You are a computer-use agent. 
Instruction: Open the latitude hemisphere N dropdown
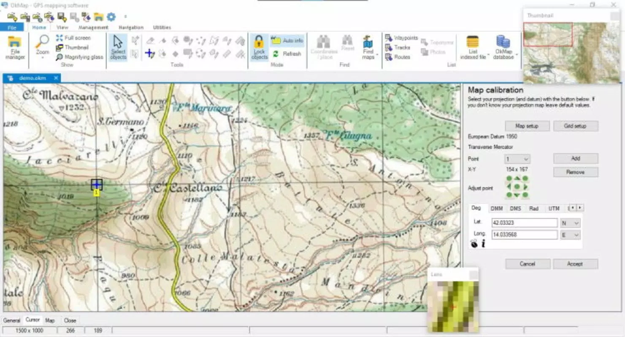570,223
